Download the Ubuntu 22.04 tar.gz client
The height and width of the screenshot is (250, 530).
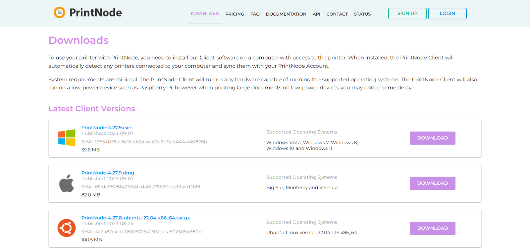pos(433,229)
